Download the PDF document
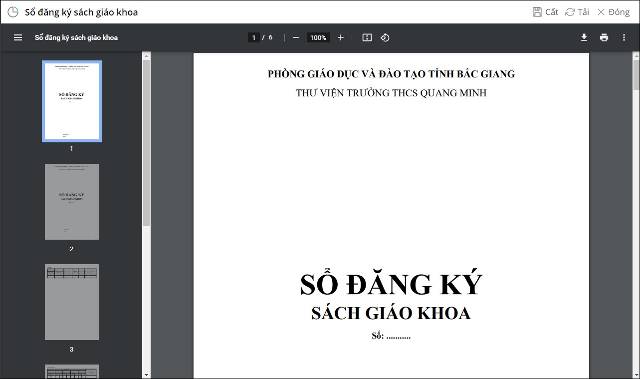 click(x=584, y=37)
